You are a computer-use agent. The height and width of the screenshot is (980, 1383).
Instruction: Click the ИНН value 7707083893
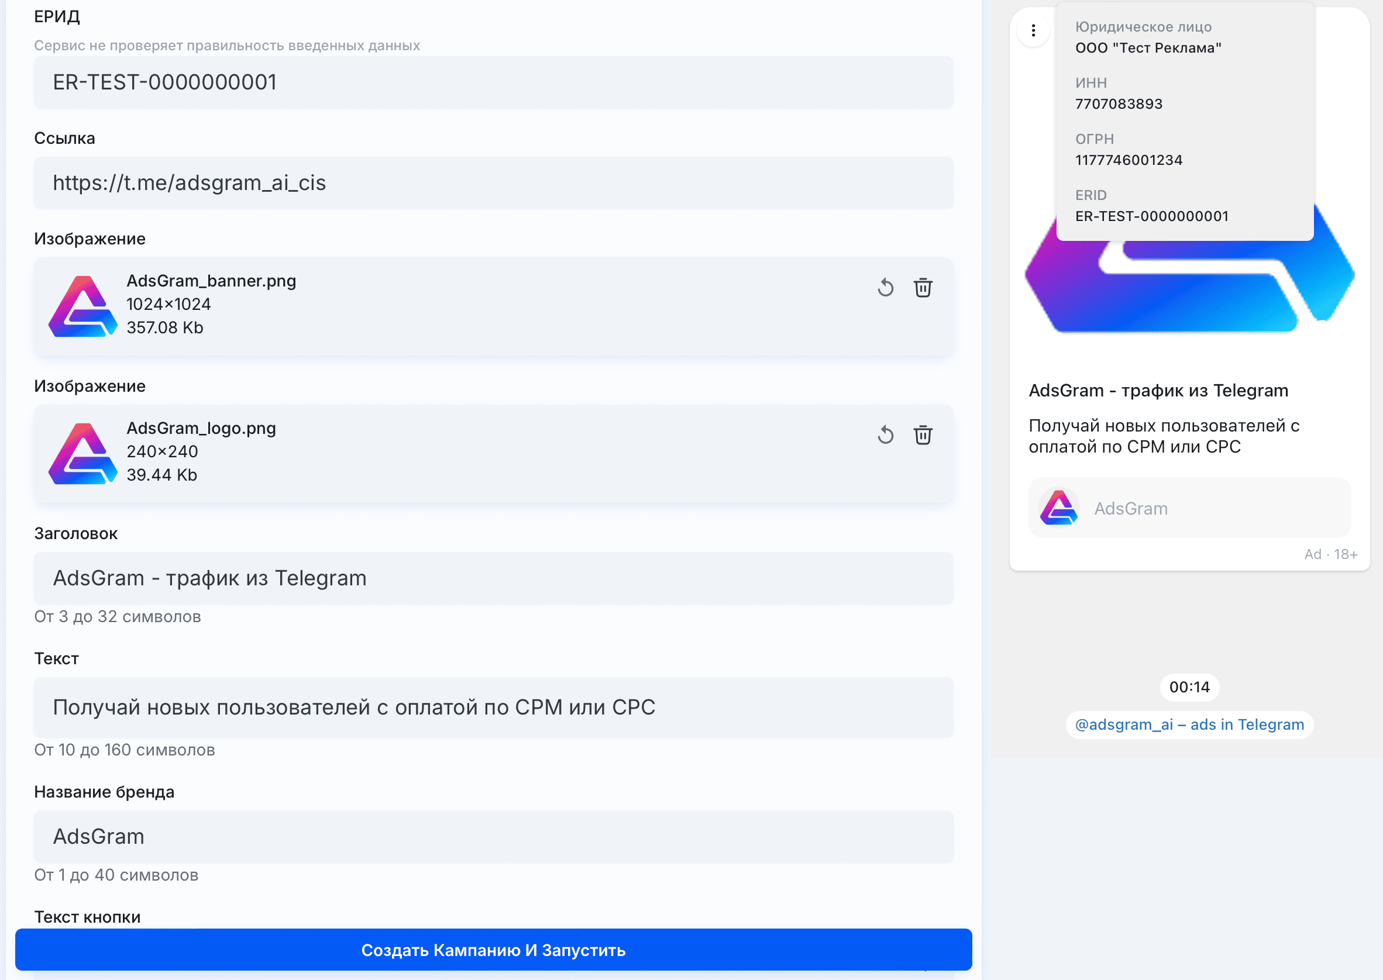[1119, 104]
